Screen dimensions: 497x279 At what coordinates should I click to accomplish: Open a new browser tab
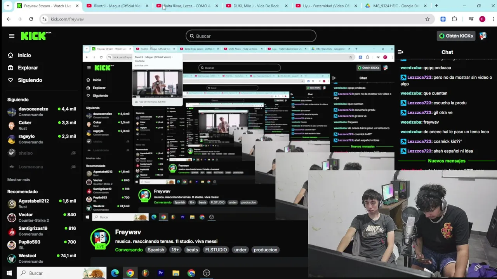436,6
